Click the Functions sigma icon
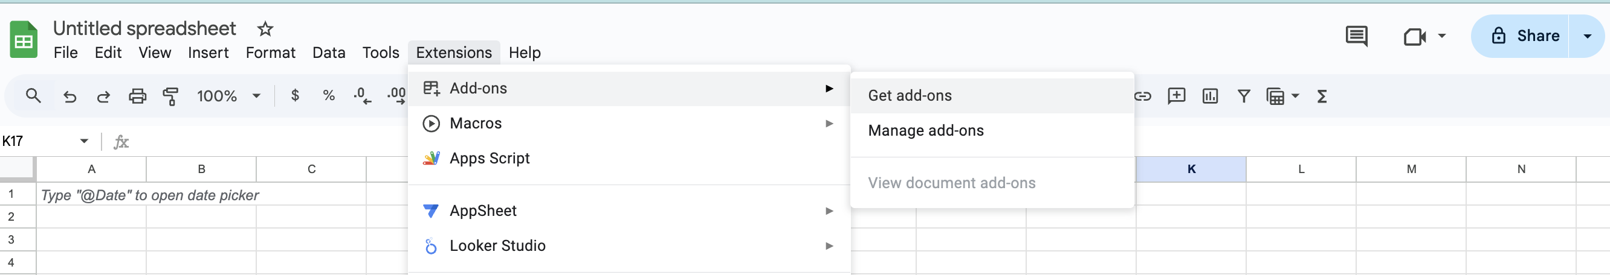 point(1322,96)
